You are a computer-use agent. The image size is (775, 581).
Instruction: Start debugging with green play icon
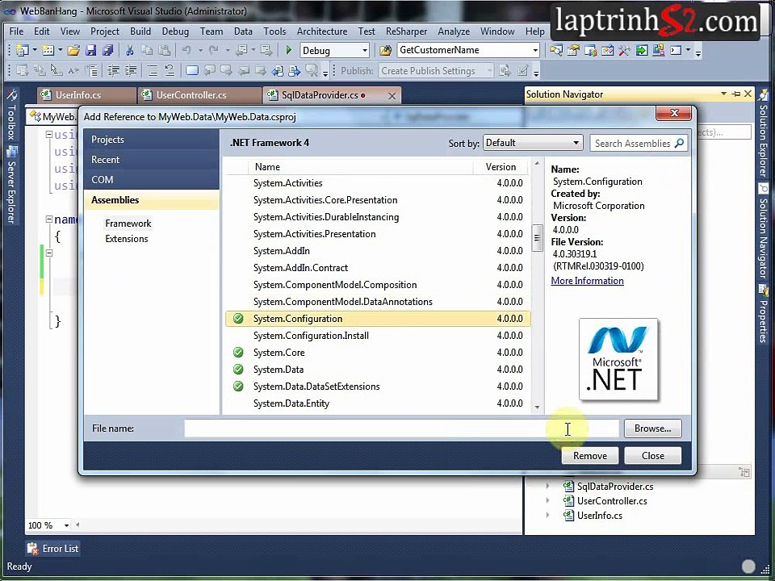tap(289, 50)
